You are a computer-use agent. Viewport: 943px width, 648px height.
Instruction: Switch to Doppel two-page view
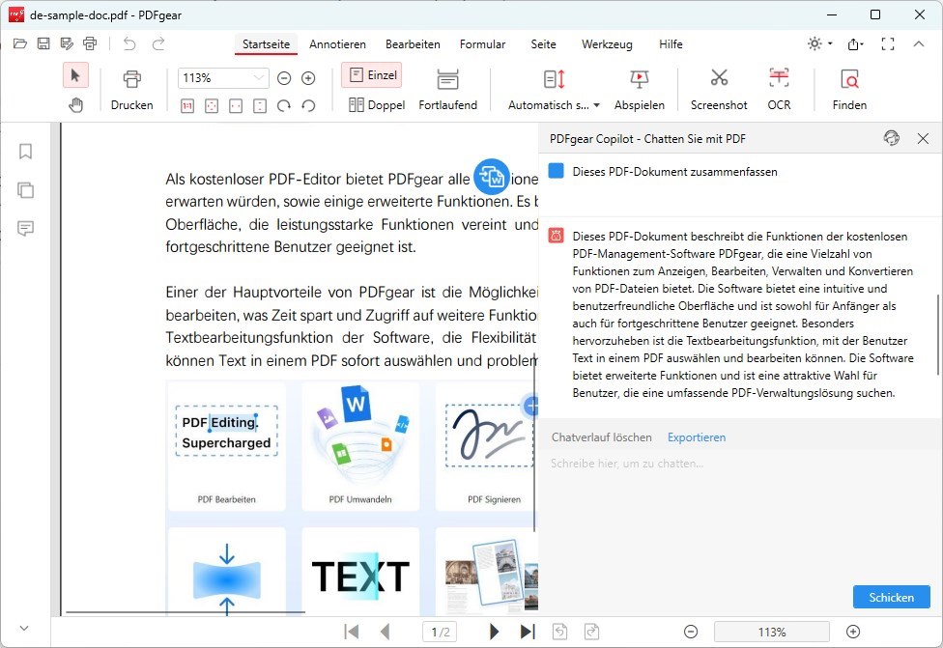point(377,105)
